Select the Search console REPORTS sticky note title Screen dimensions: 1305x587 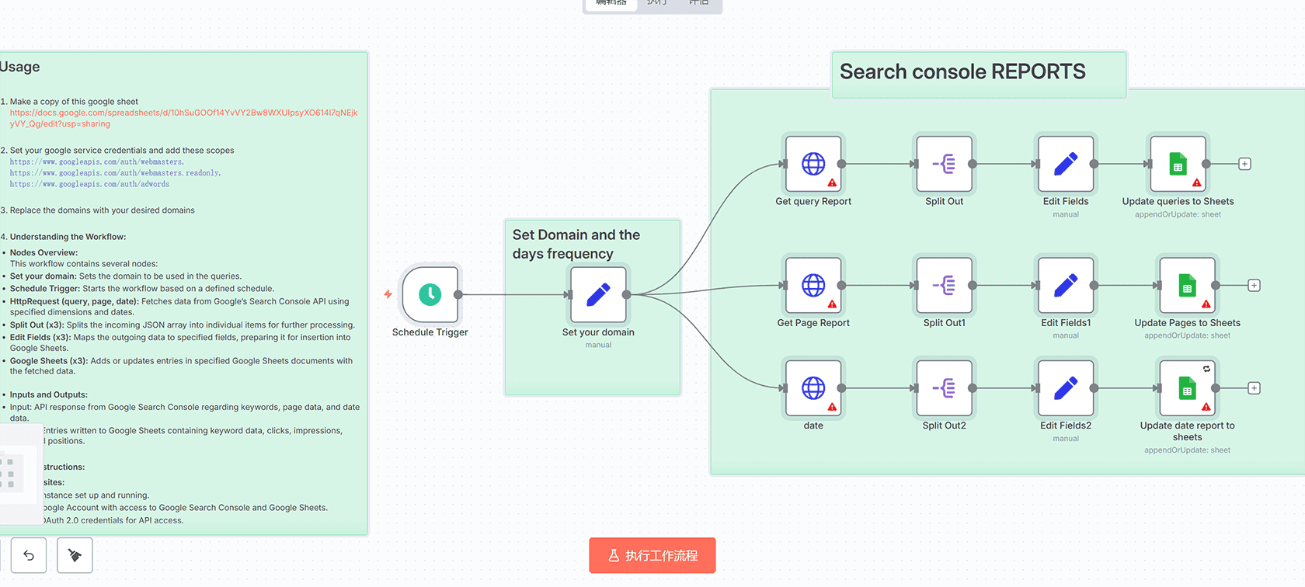click(962, 72)
